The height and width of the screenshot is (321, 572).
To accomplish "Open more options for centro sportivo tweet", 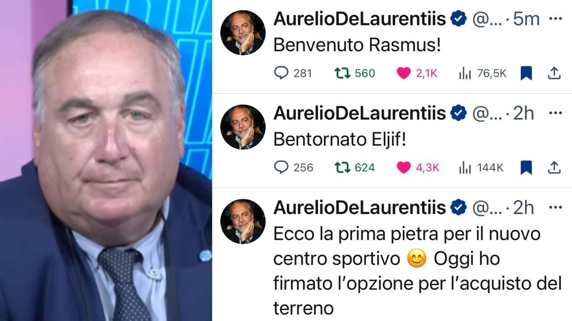I will tap(555, 208).
